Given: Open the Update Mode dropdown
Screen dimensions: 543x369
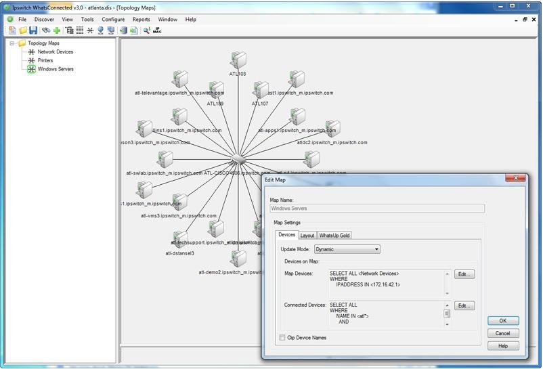Looking at the screenshot, I should (x=347, y=249).
